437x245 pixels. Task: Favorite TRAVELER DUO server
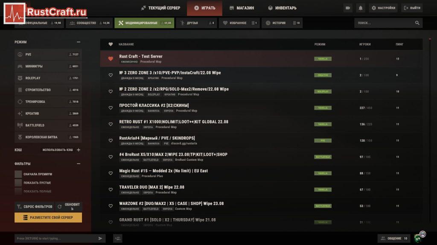click(x=111, y=189)
